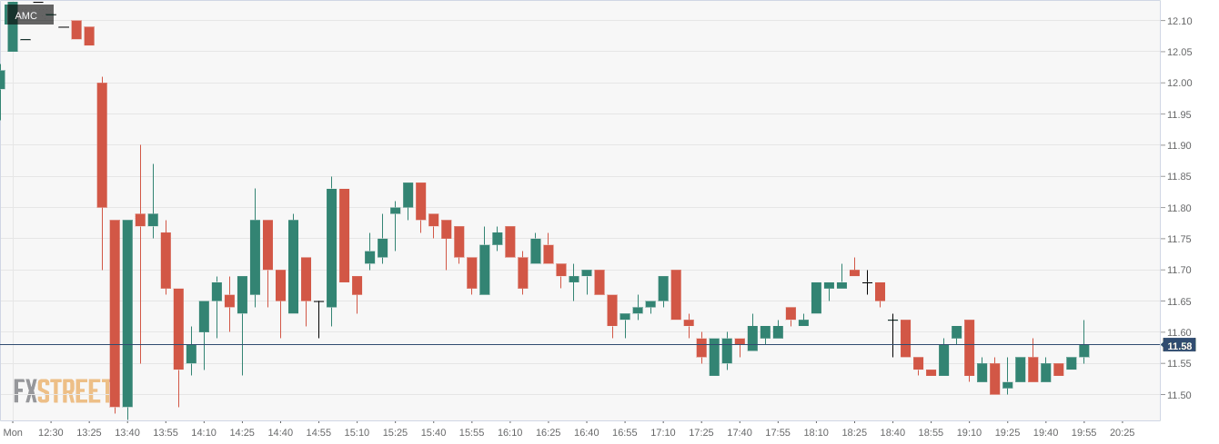Click the FXStreet watermark logo
The width and height of the screenshot is (1219, 444).
click(62, 391)
